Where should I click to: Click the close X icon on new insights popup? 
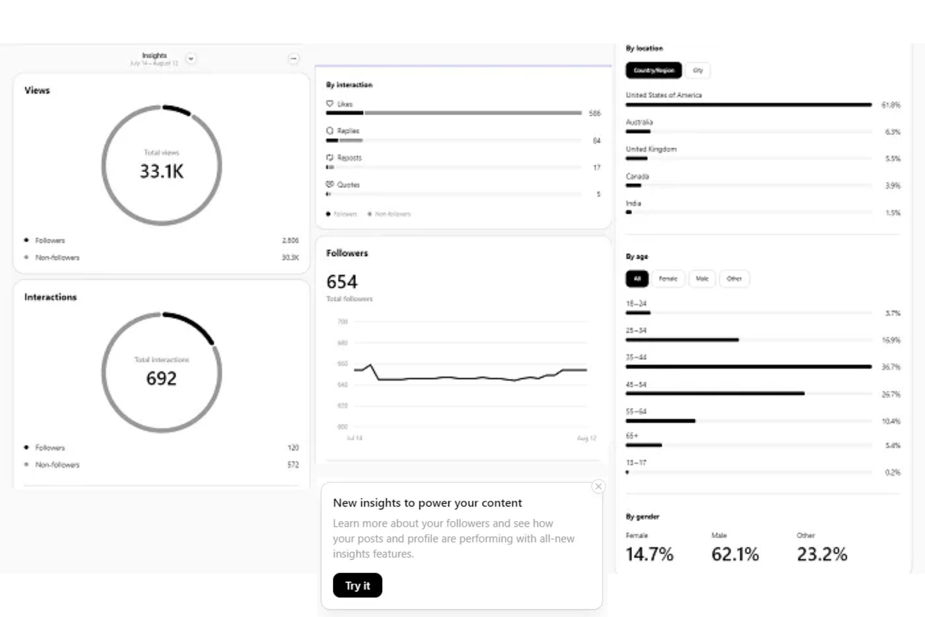click(x=597, y=486)
